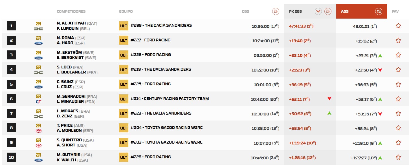The width and height of the screenshot is (409, 165).
Task: Open the PK 288 checkpoint dropdown
Action: tap(318, 12)
